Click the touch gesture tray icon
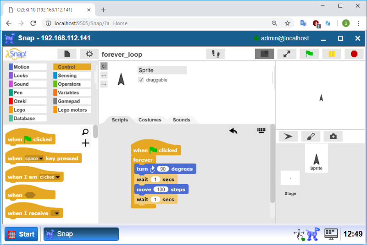367x245 pixels. coord(299,234)
